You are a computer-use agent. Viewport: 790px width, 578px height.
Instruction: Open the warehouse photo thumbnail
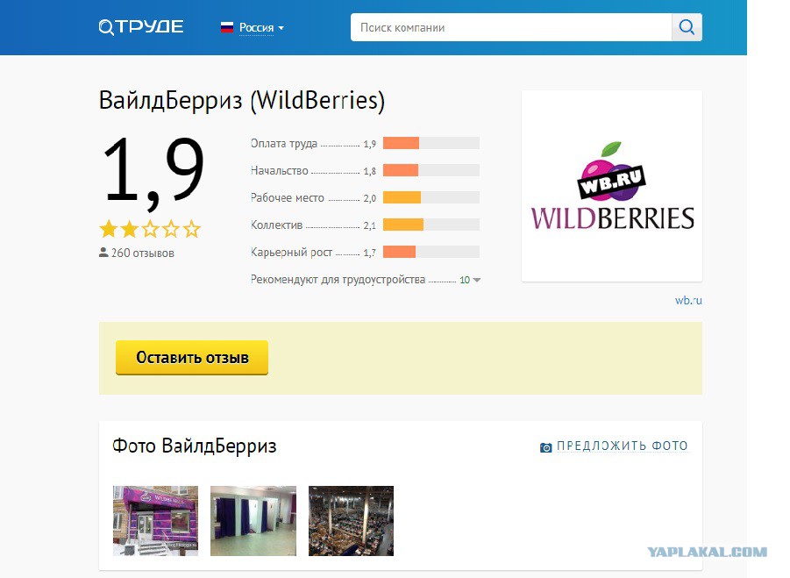click(x=351, y=521)
